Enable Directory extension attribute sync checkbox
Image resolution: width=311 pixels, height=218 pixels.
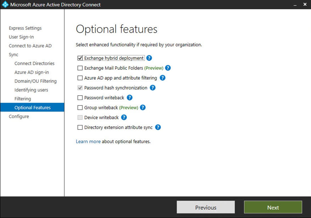[x=80, y=127]
